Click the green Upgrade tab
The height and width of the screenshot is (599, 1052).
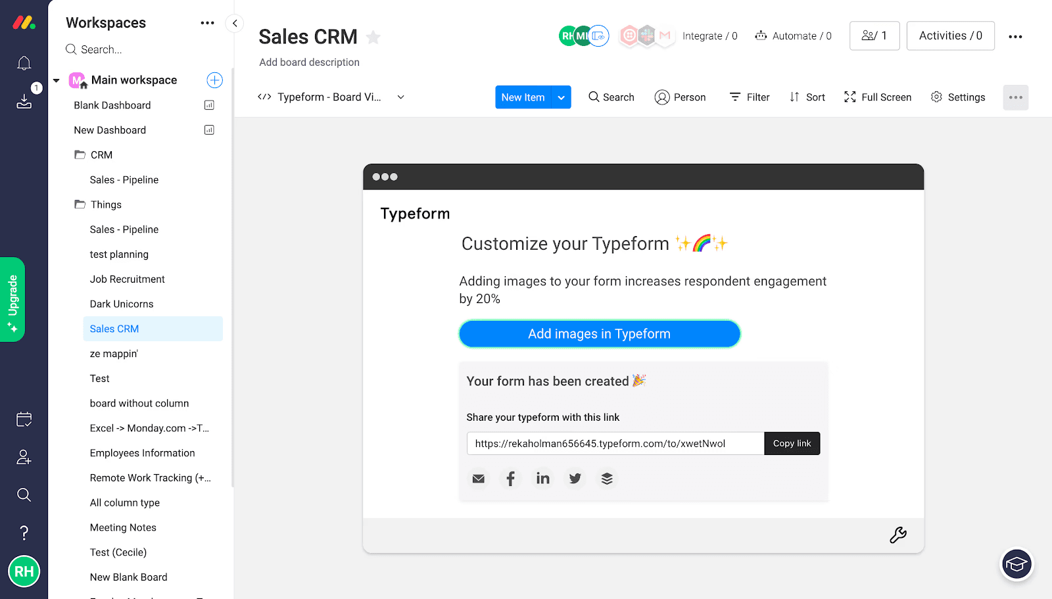click(12, 299)
